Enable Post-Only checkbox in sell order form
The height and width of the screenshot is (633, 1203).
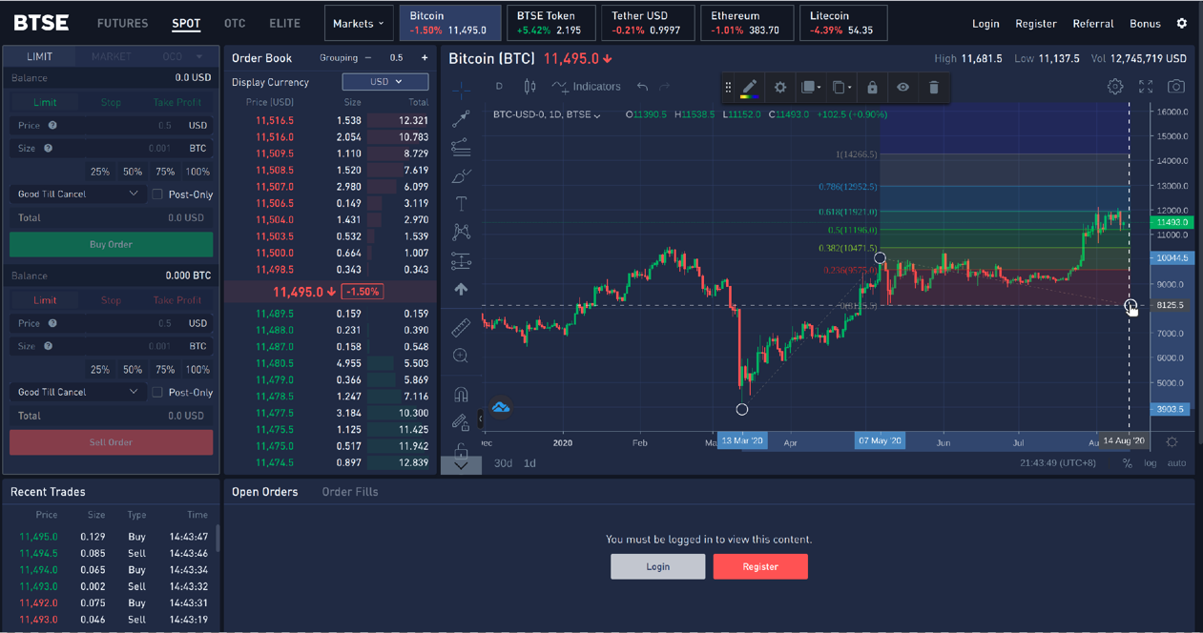tap(157, 392)
